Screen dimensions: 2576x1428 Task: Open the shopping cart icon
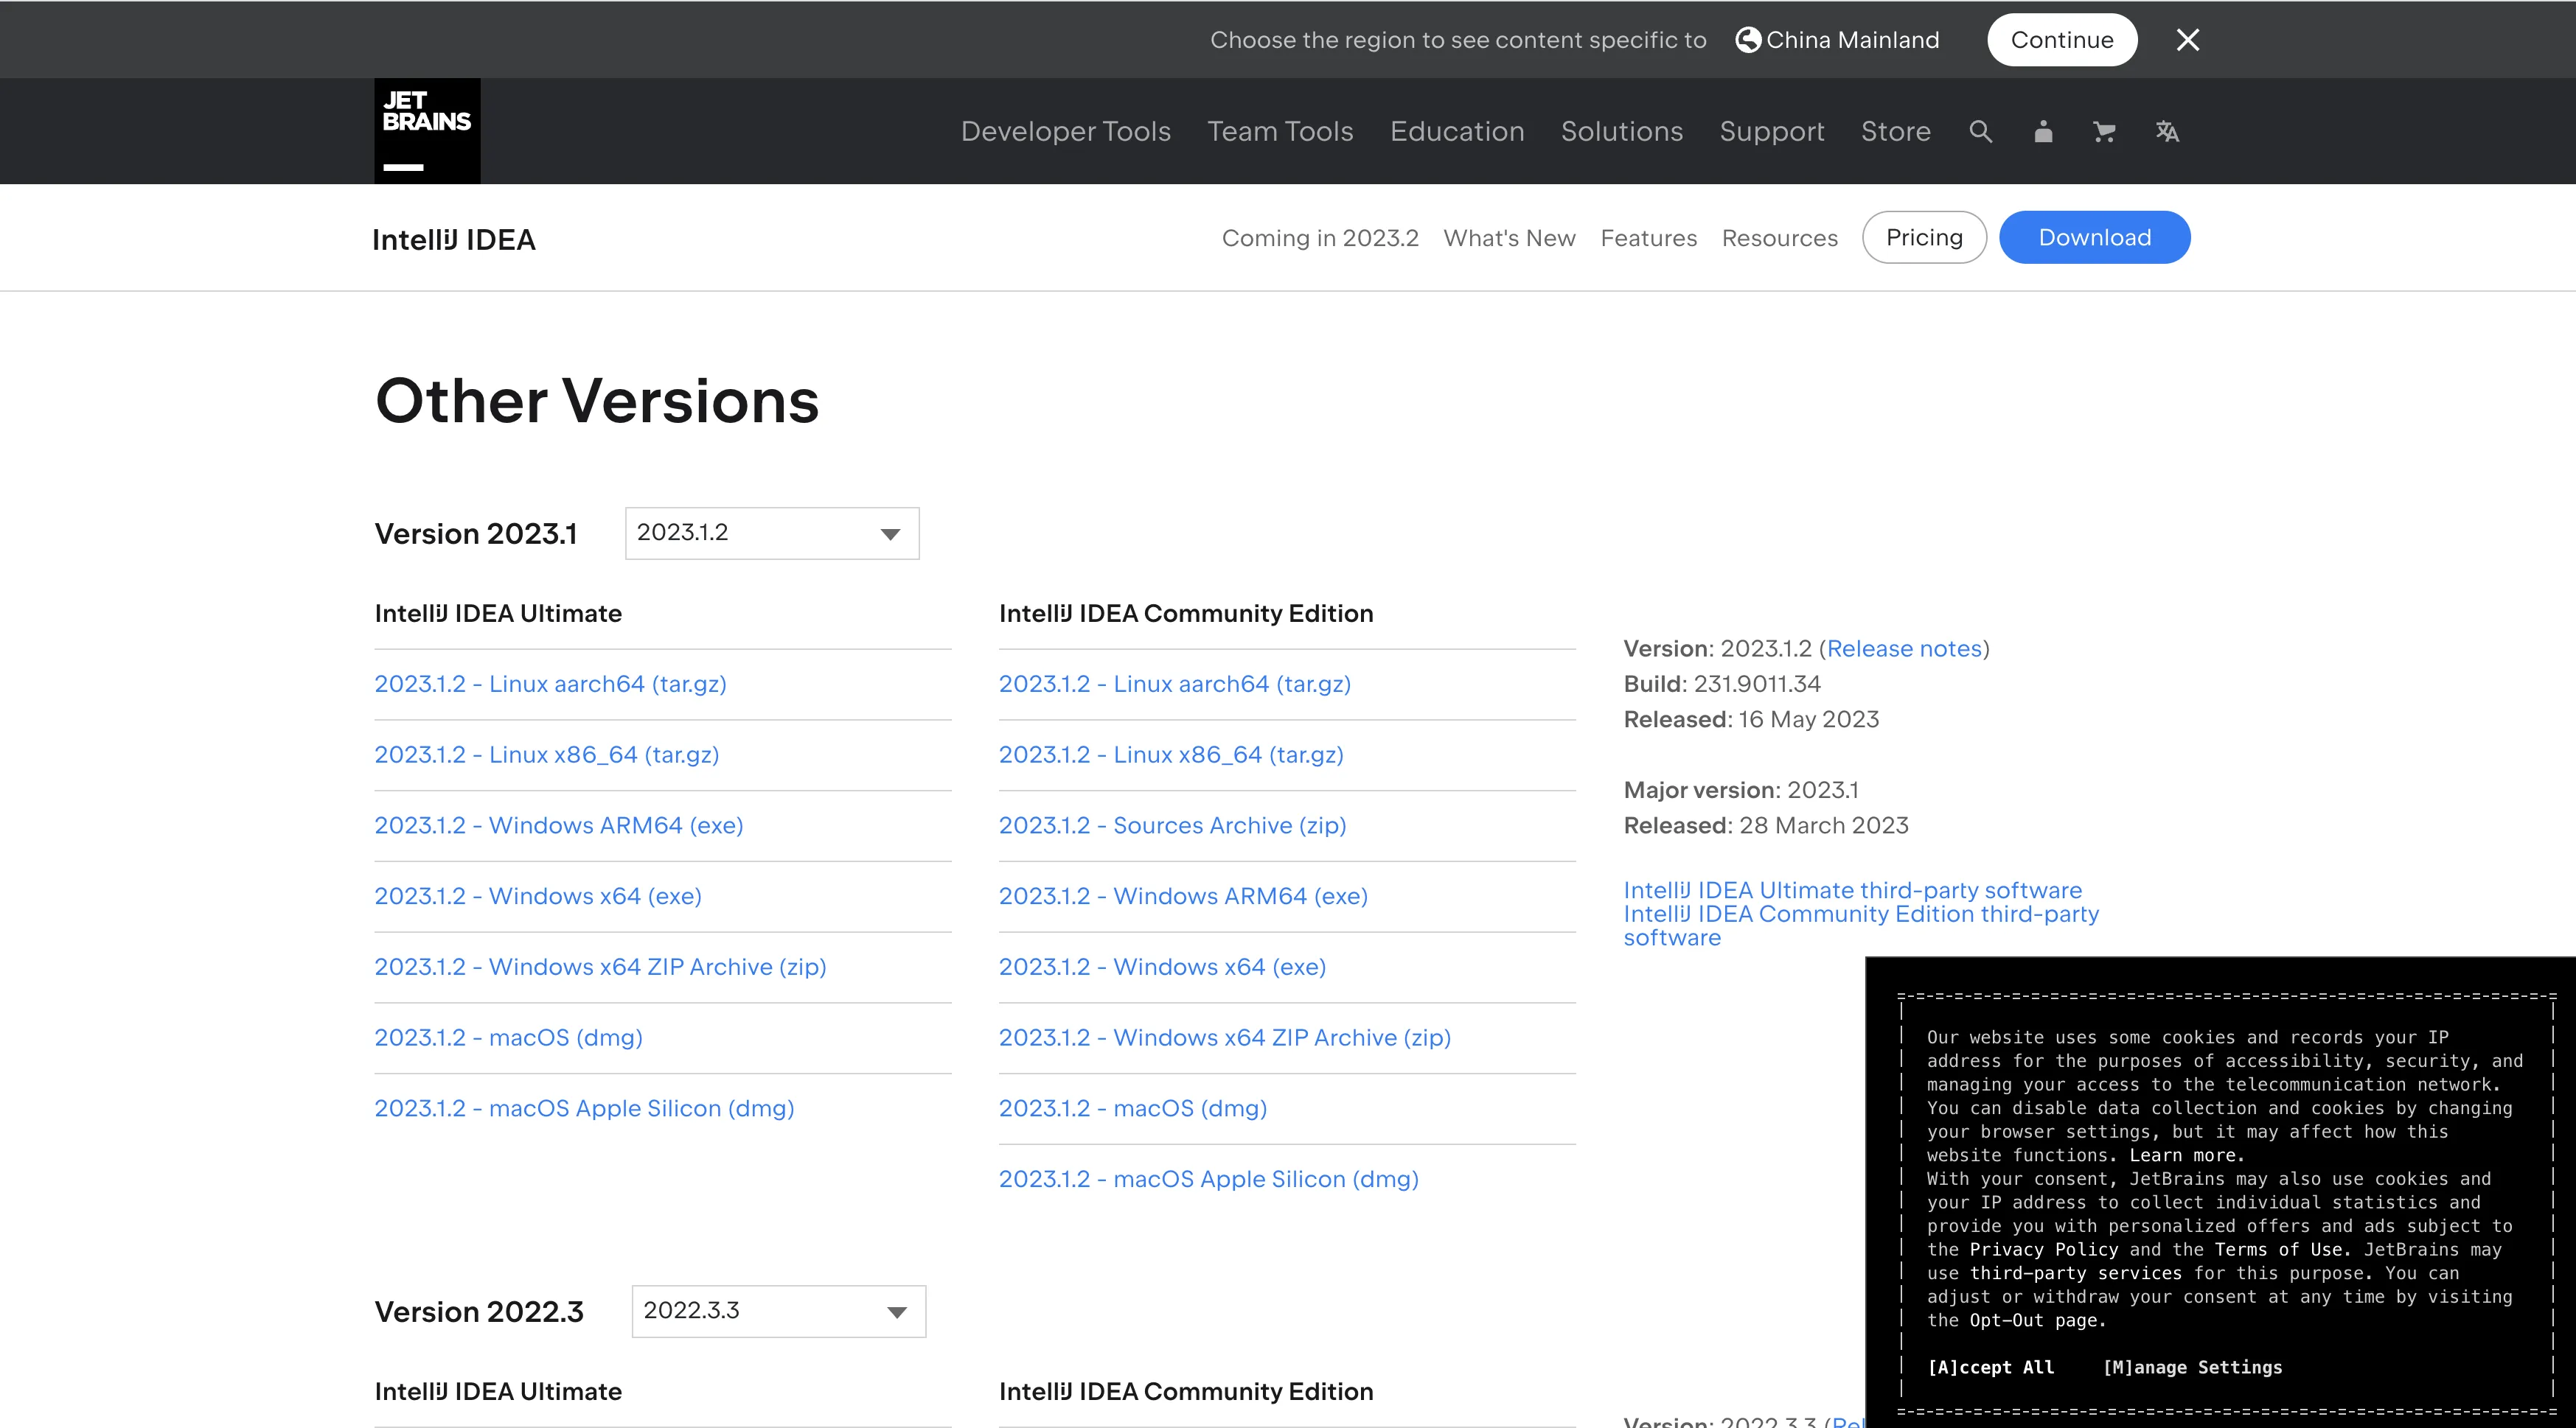pyautogui.click(x=2104, y=131)
